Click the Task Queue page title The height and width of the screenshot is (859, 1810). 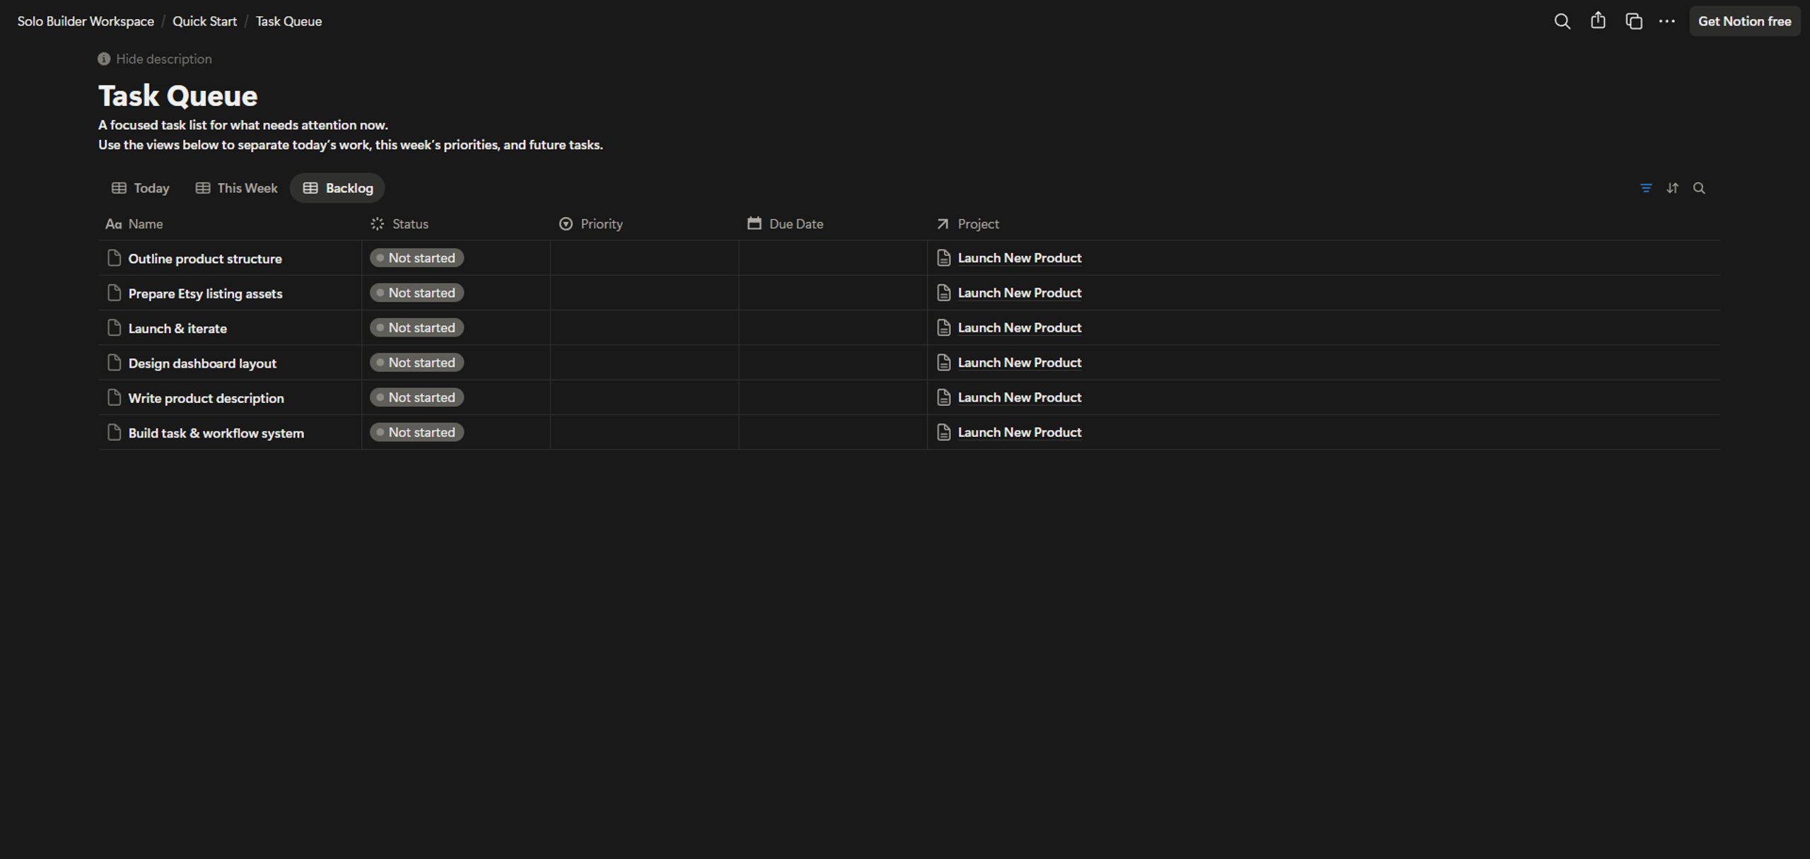(178, 95)
